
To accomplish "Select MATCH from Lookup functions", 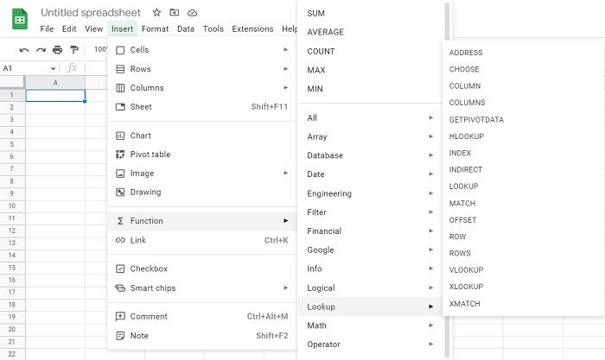I will pos(462,203).
